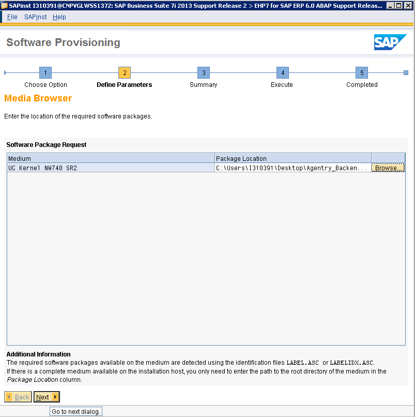Screen dimensions: 415x417
Task: Click step 1 Choose Option icon
Action: point(45,73)
